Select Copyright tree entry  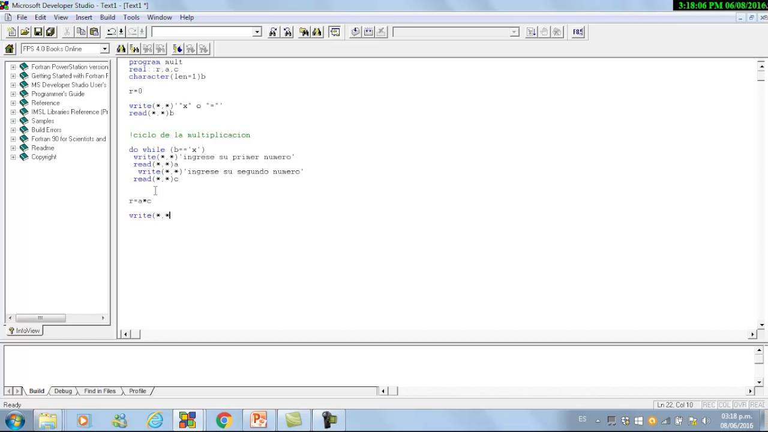(44, 157)
